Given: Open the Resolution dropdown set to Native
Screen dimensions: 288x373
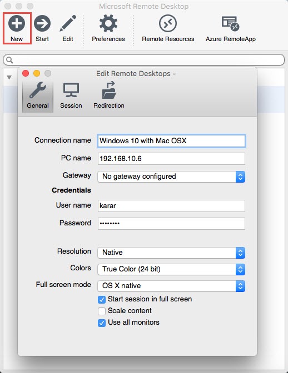Looking at the screenshot, I should pos(171,253).
